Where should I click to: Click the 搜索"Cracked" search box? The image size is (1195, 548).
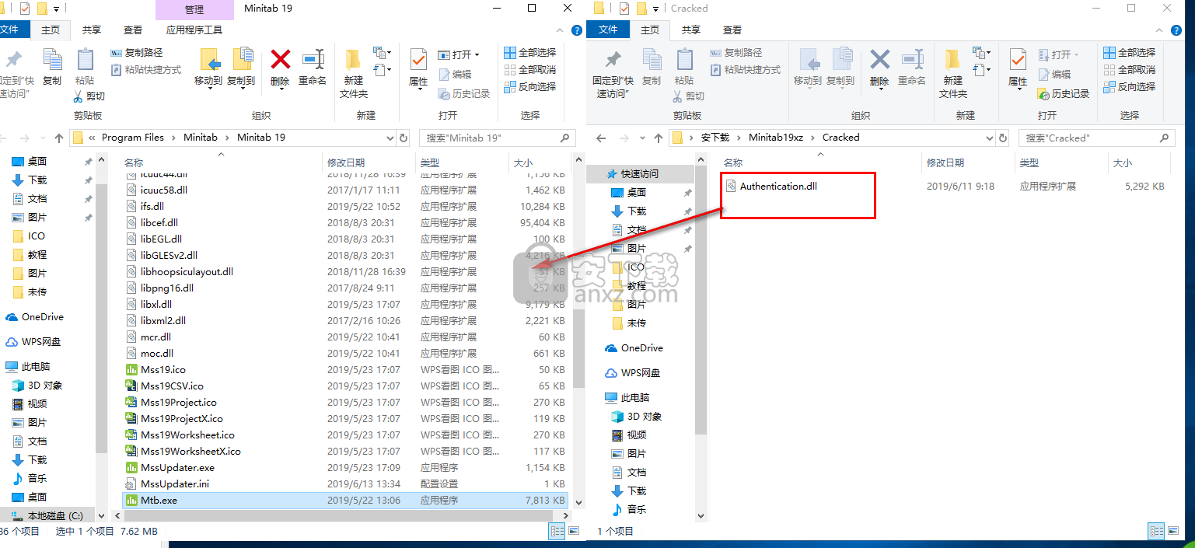(x=1097, y=138)
